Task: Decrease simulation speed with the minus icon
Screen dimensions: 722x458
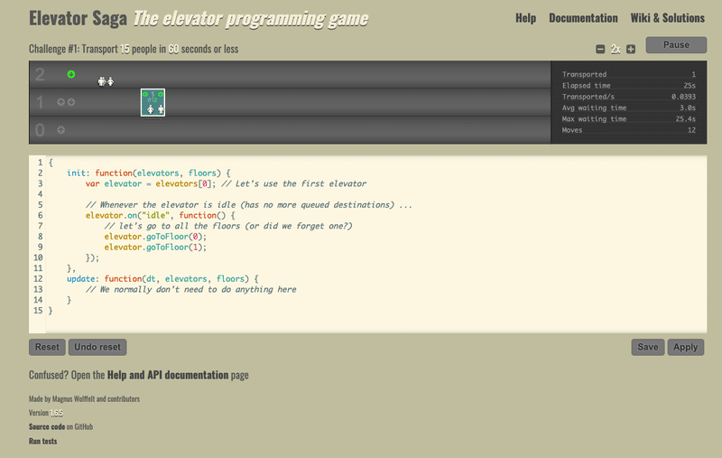Action: (600, 49)
